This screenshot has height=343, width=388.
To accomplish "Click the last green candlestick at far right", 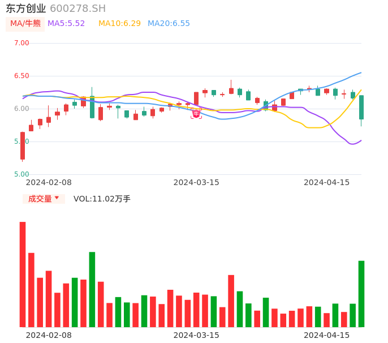I will tap(361, 108).
